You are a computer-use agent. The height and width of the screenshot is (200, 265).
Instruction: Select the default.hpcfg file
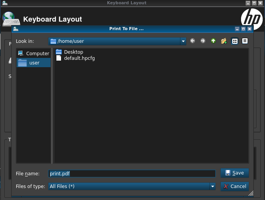click(x=75, y=58)
